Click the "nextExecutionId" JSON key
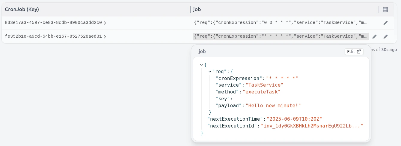This screenshot has height=146, width=401. tap(232, 126)
